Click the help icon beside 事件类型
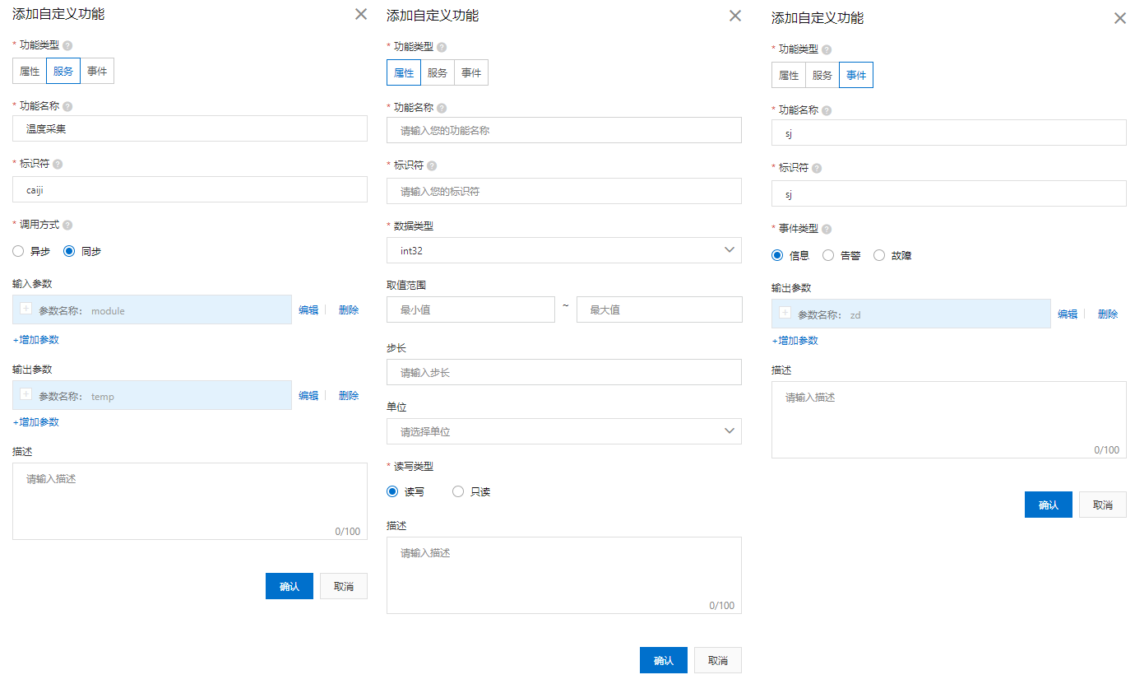 [x=827, y=230]
